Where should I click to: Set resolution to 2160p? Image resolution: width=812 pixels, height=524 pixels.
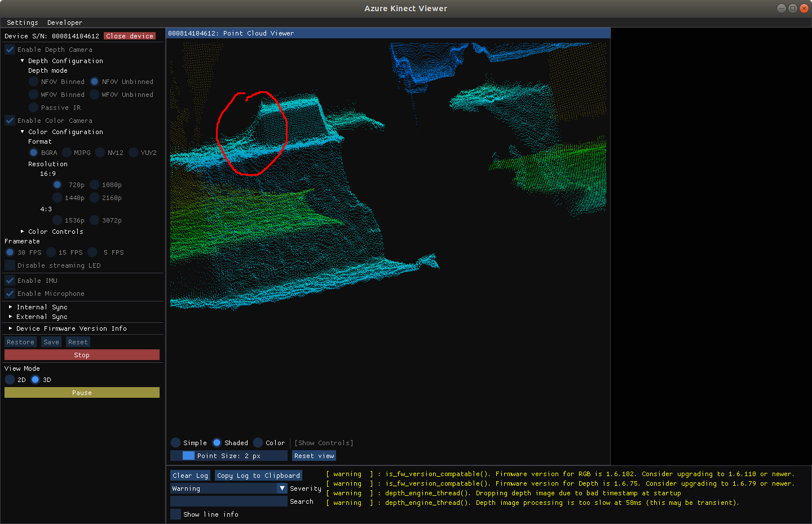tap(95, 198)
